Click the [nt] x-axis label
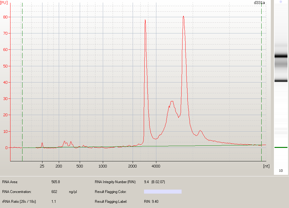This screenshot has height=208, width=289. click(x=266, y=166)
